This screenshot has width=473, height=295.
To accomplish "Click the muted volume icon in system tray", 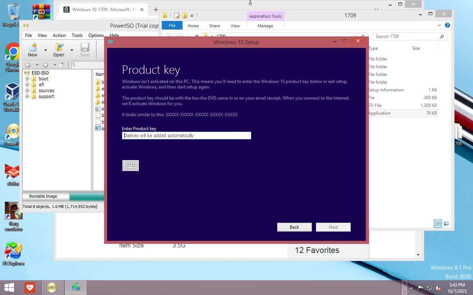I will click(438, 288).
